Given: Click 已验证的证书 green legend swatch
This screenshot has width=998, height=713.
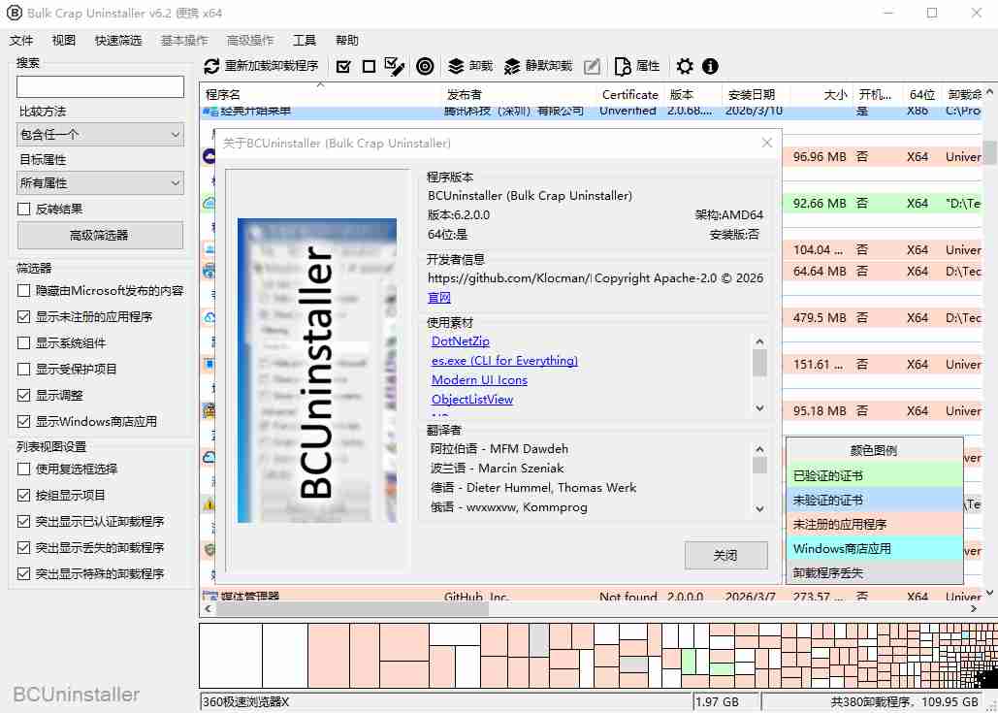Looking at the screenshot, I should tap(874, 475).
